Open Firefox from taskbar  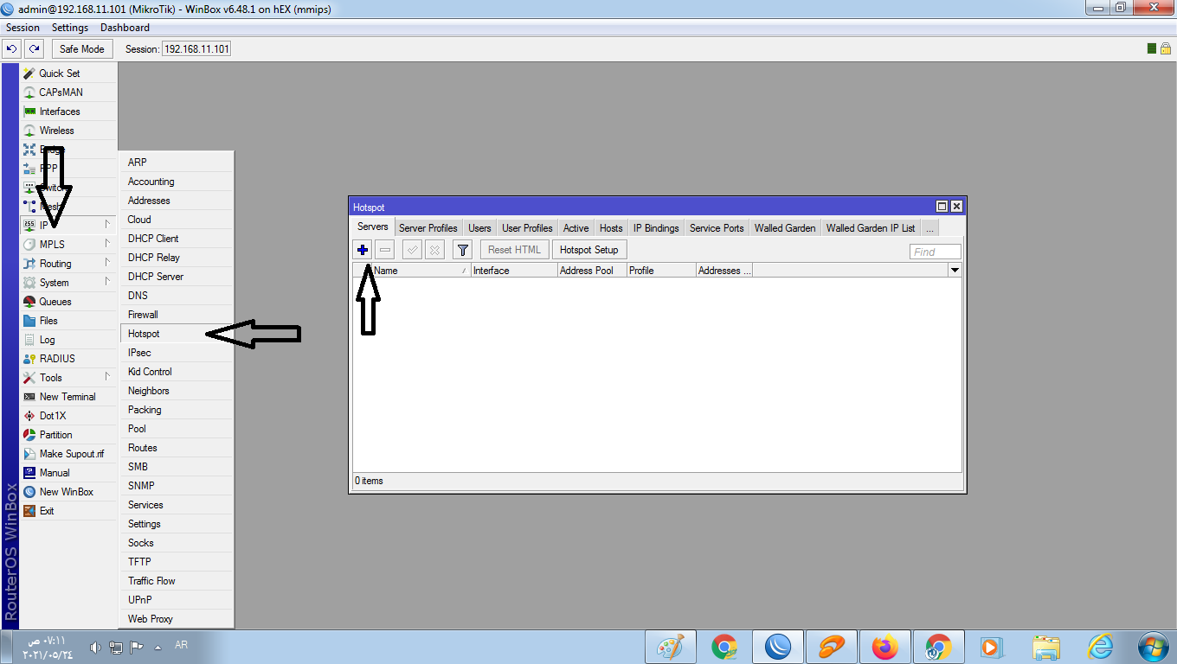884,647
